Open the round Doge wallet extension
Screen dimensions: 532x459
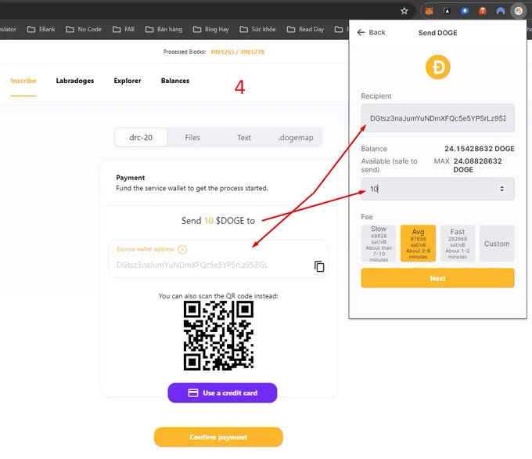[x=518, y=11]
